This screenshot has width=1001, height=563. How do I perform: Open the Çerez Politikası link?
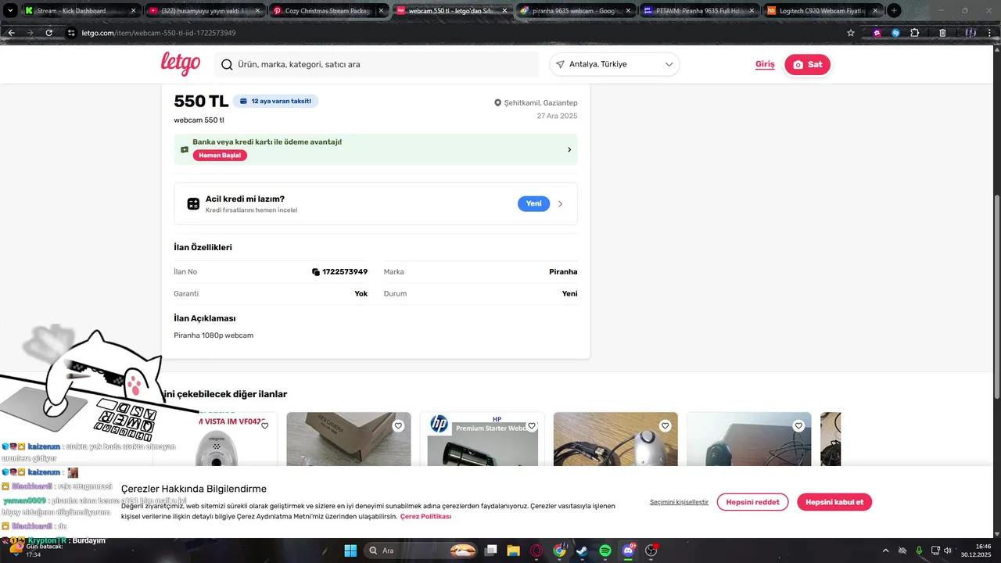click(x=425, y=517)
